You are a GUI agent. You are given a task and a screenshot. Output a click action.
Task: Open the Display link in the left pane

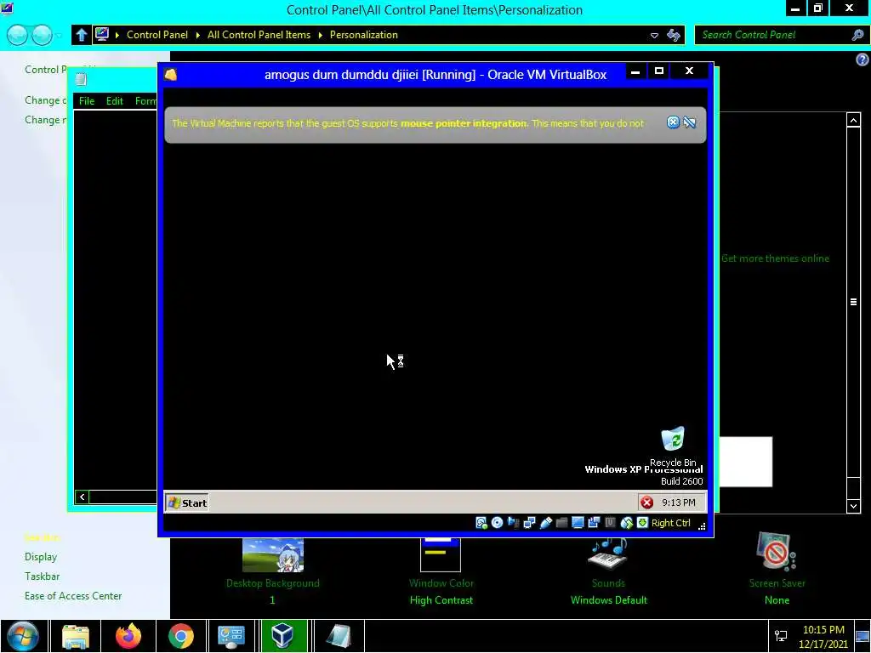pyautogui.click(x=41, y=557)
